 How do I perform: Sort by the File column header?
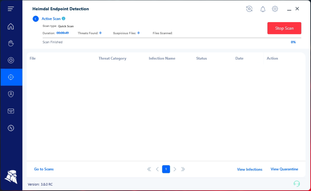[33, 58]
